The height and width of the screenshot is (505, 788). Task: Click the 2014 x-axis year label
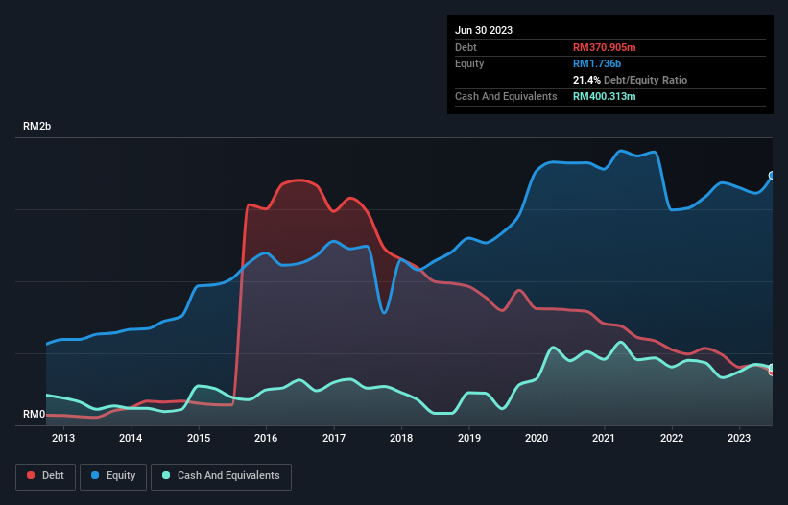coord(131,438)
